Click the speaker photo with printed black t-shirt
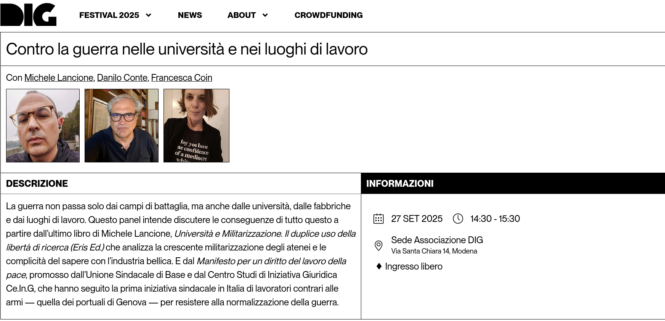The width and height of the screenshot is (665, 321). pos(196,126)
